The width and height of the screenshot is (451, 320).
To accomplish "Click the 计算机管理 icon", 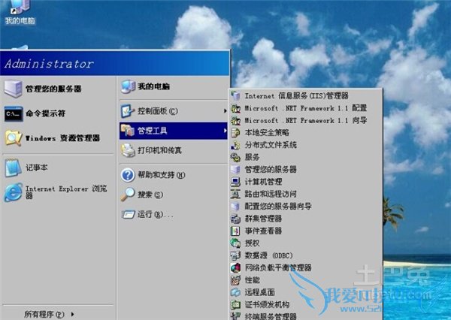I will (x=235, y=182).
